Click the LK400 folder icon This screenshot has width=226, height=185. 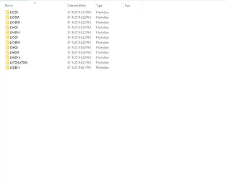click(x=7, y=27)
